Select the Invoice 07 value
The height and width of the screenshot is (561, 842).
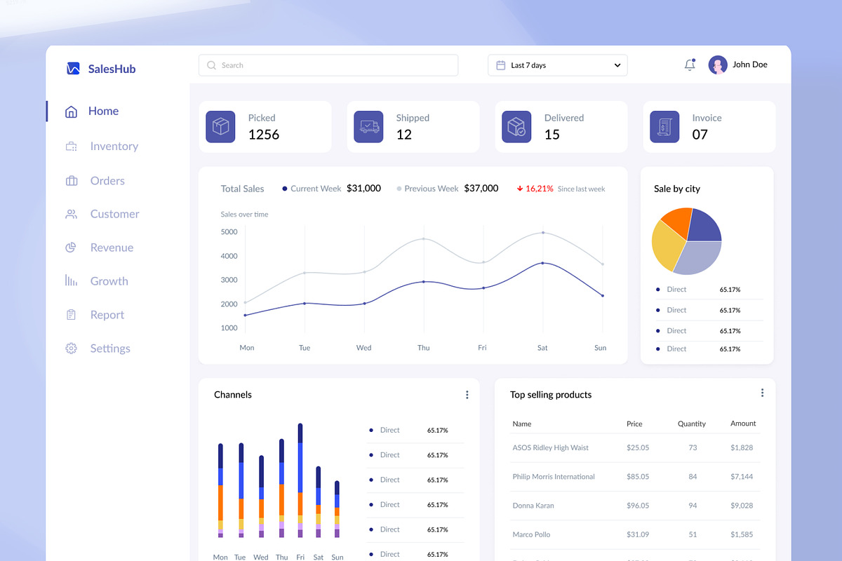700,135
